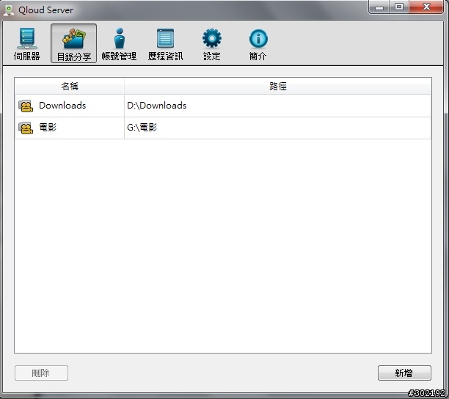Image resolution: width=449 pixels, height=399 pixels.
Task: Click the 新增 add button
Action: [404, 373]
